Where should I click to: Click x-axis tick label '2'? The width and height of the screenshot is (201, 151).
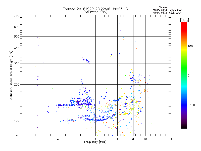click(58, 139)
